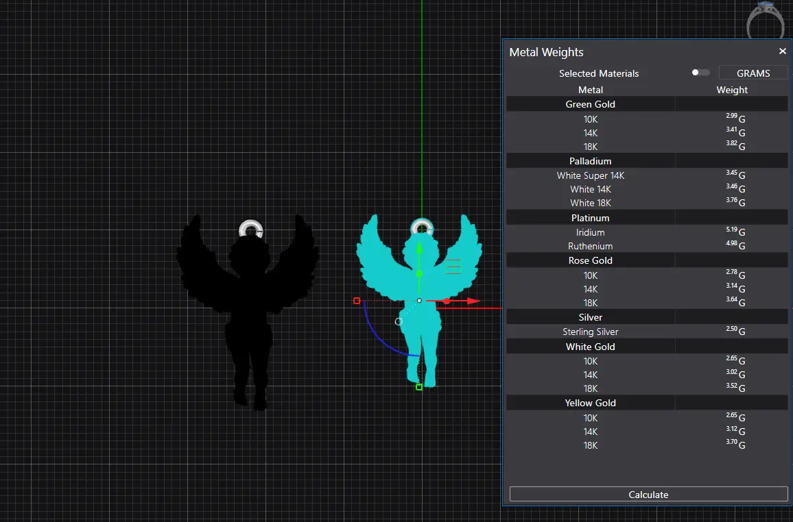Collapse the Platinum group header
Viewport: 793px width, 522px height.
tap(590, 218)
